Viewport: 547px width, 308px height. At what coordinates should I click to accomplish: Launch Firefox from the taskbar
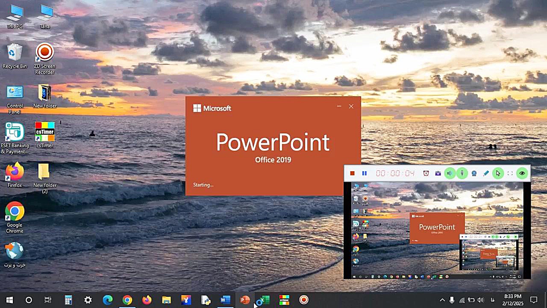pos(147,300)
